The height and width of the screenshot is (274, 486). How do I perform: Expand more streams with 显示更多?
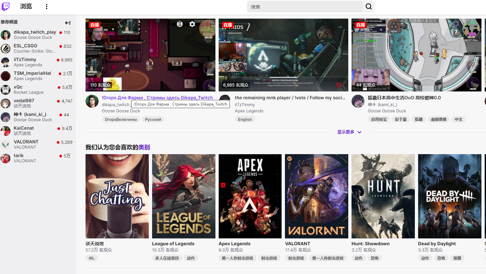click(x=349, y=132)
